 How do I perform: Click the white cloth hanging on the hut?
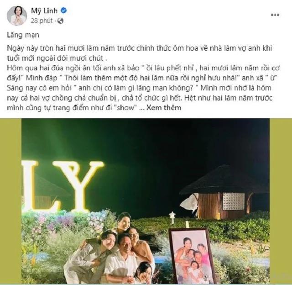pyautogui.click(x=189, y=202)
